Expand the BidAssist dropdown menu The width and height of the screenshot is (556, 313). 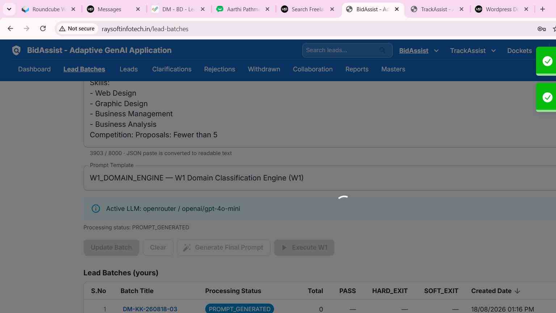pyautogui.click(x=436, y=51)
